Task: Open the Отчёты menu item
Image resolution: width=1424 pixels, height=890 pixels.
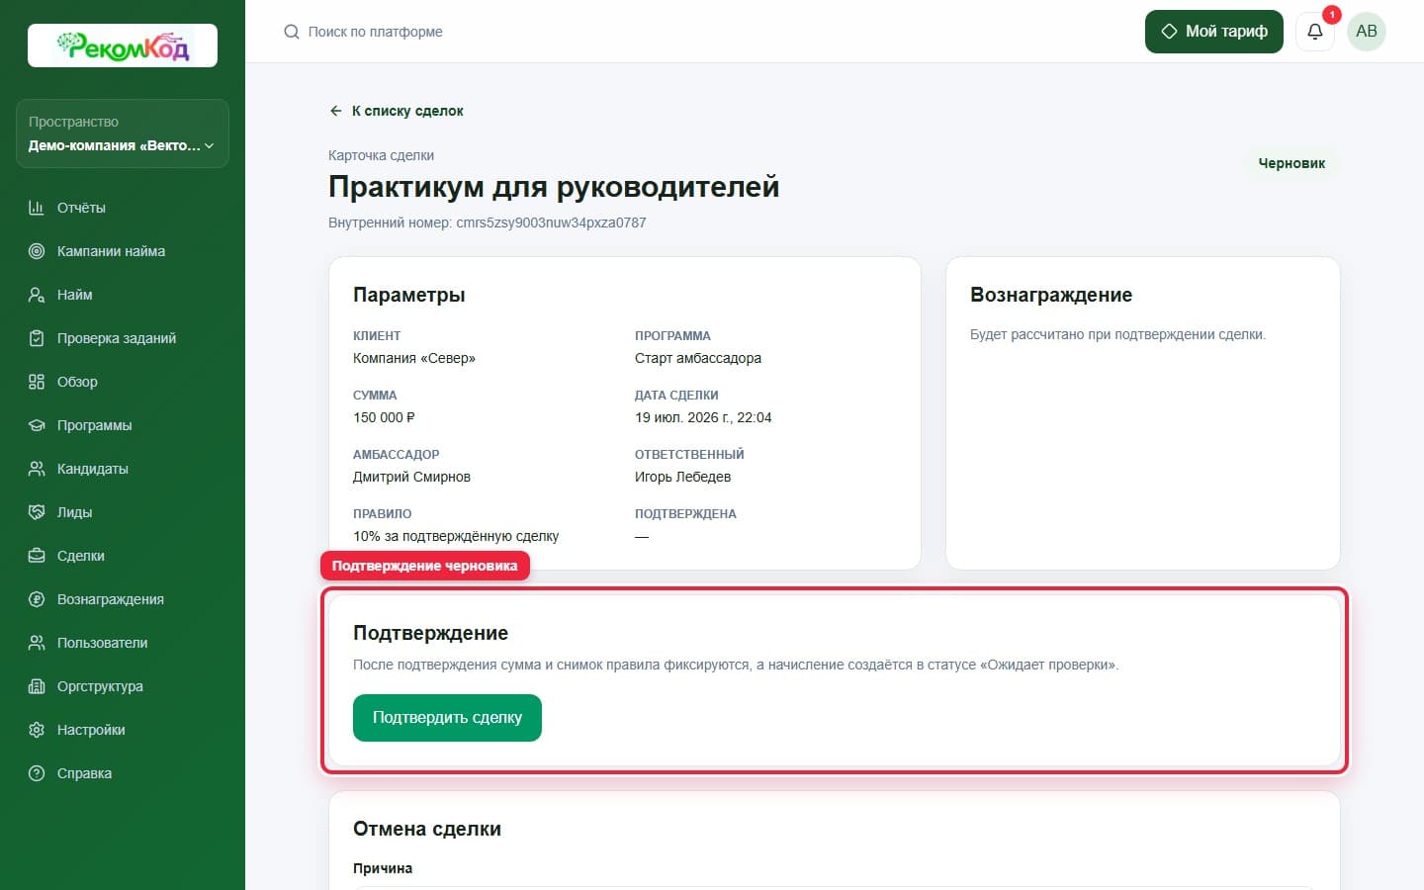Action: tap(123, 208)
